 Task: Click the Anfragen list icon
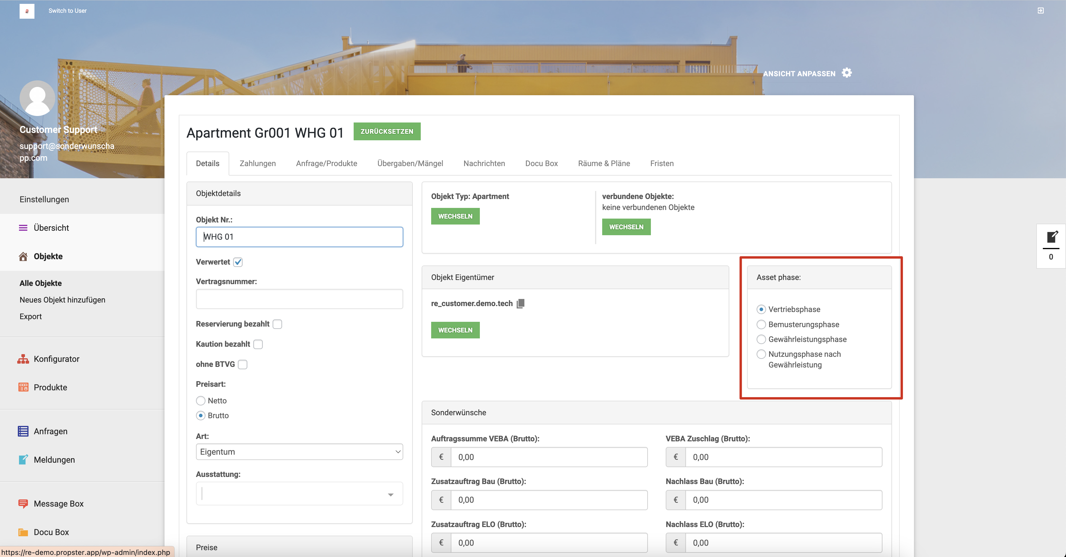pos(23,431)
